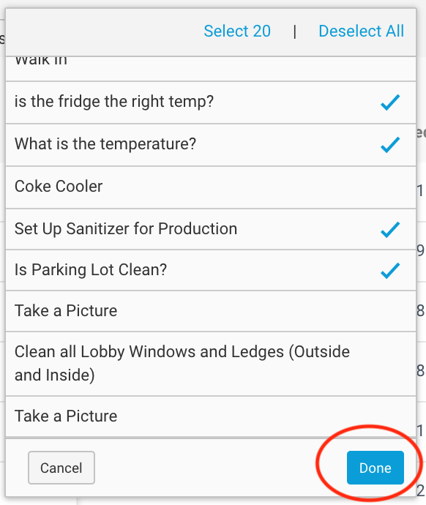Select the Coke Cooler item

211,187
